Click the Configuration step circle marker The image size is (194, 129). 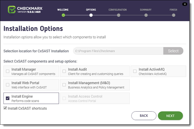(118, 15)
